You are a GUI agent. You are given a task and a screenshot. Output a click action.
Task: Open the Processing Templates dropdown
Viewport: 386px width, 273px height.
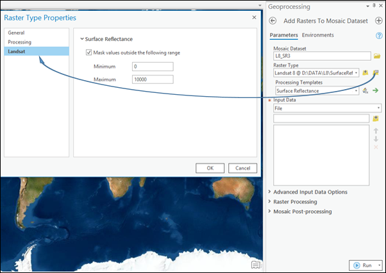pyautogui.click(x=357, y=91)
